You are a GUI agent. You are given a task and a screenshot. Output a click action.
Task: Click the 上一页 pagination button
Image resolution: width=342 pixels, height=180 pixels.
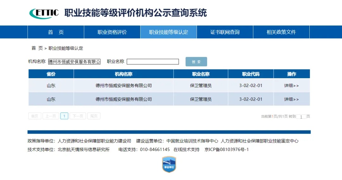(51, 116)
